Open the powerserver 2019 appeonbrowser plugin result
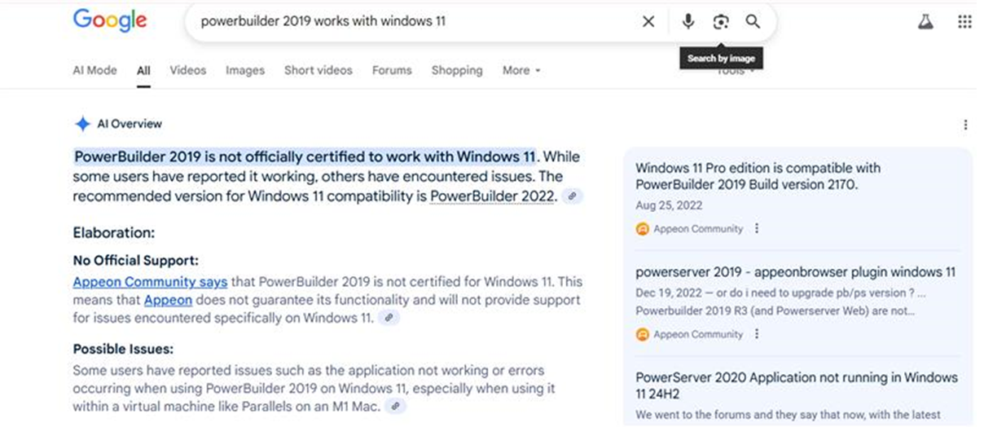This screenshot has height=436, width=984. pos(795,272)
